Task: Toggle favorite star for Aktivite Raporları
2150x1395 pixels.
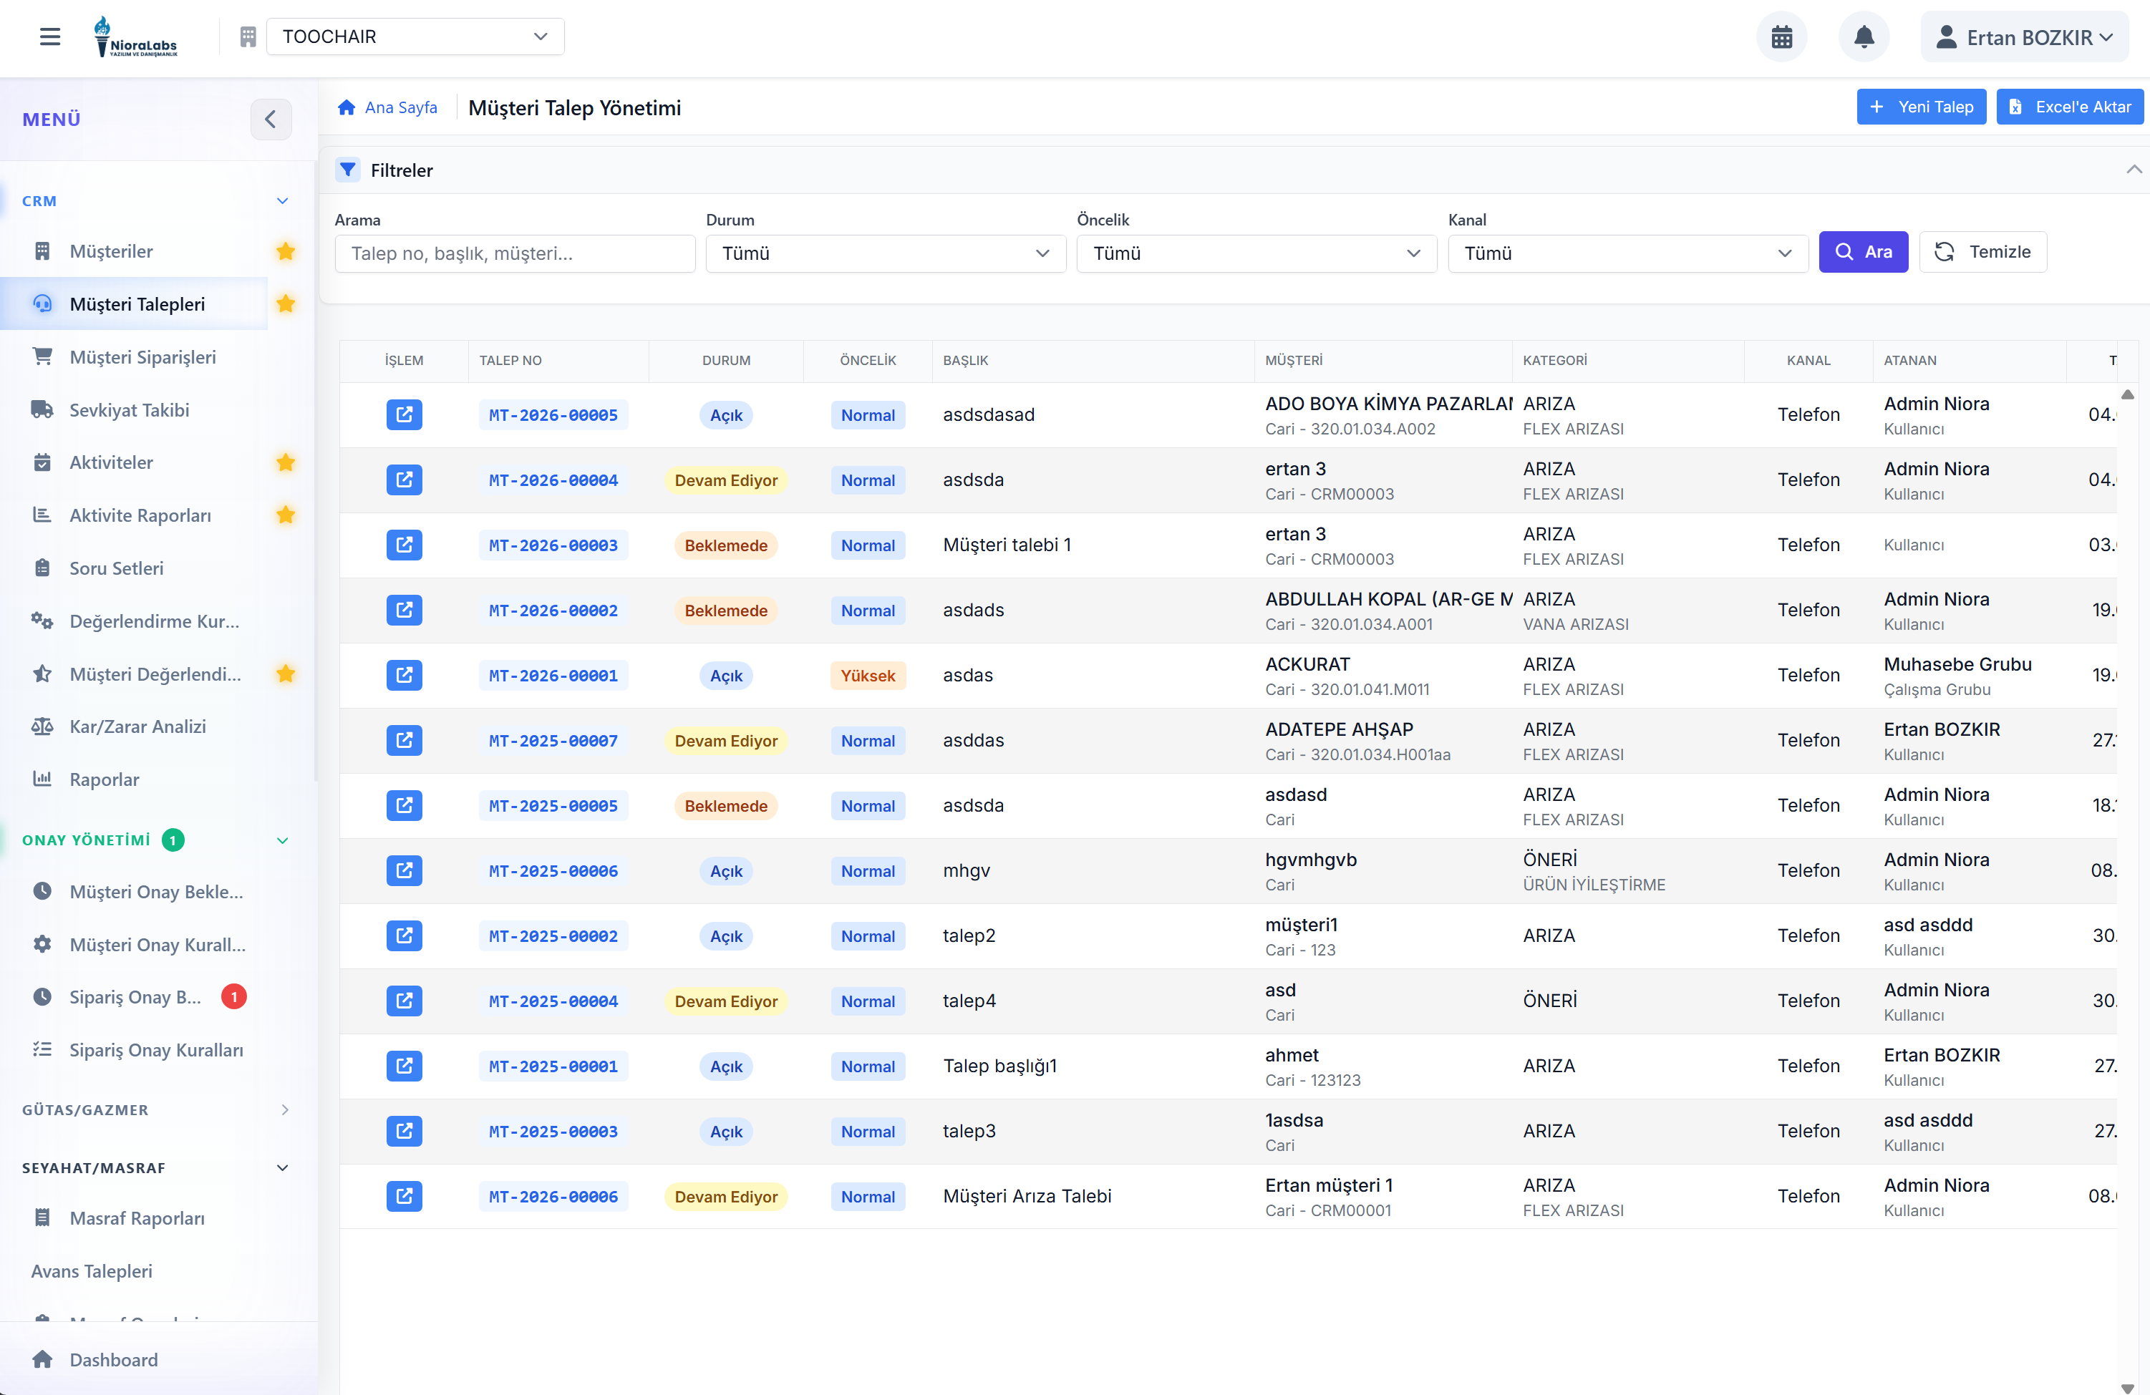Action: pyautogui.click(x=286, y=515)
